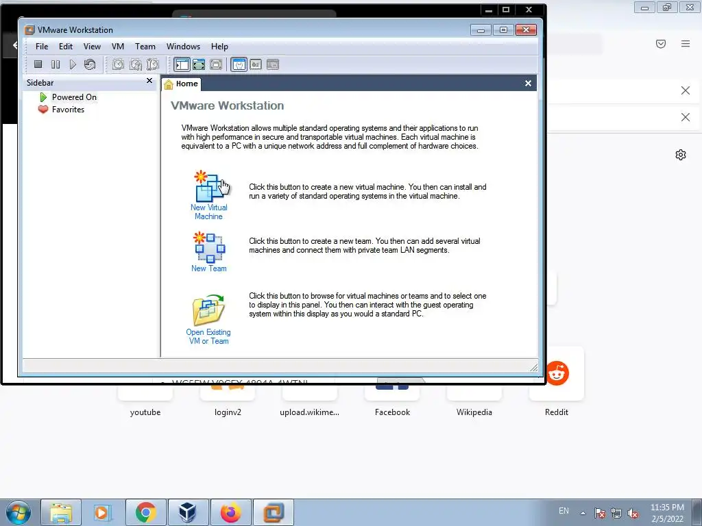The width and height of the screenshot is (702, 526).
Task: Click the Action Center flag tray icon
Action: (x=600, y=514)
